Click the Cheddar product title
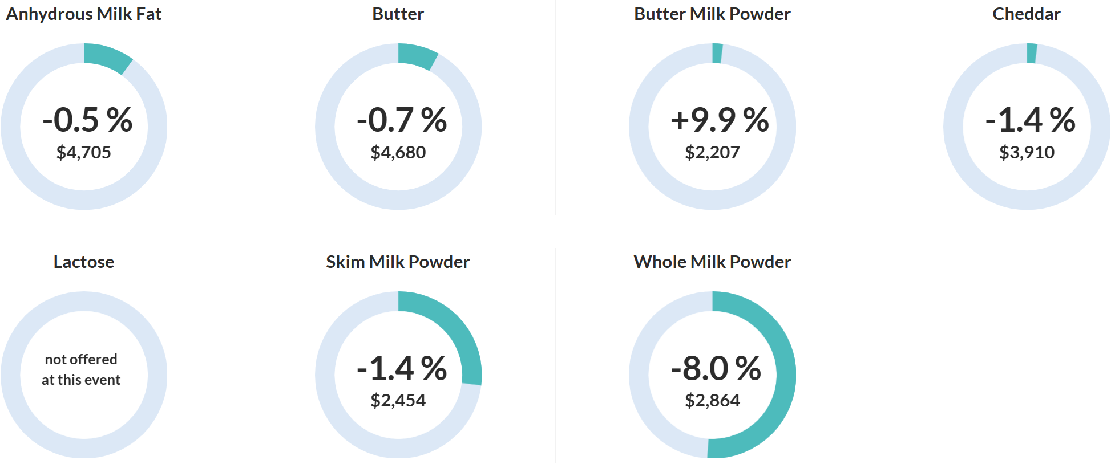This screenshot has height=464, width=1119. (1026, 14)
